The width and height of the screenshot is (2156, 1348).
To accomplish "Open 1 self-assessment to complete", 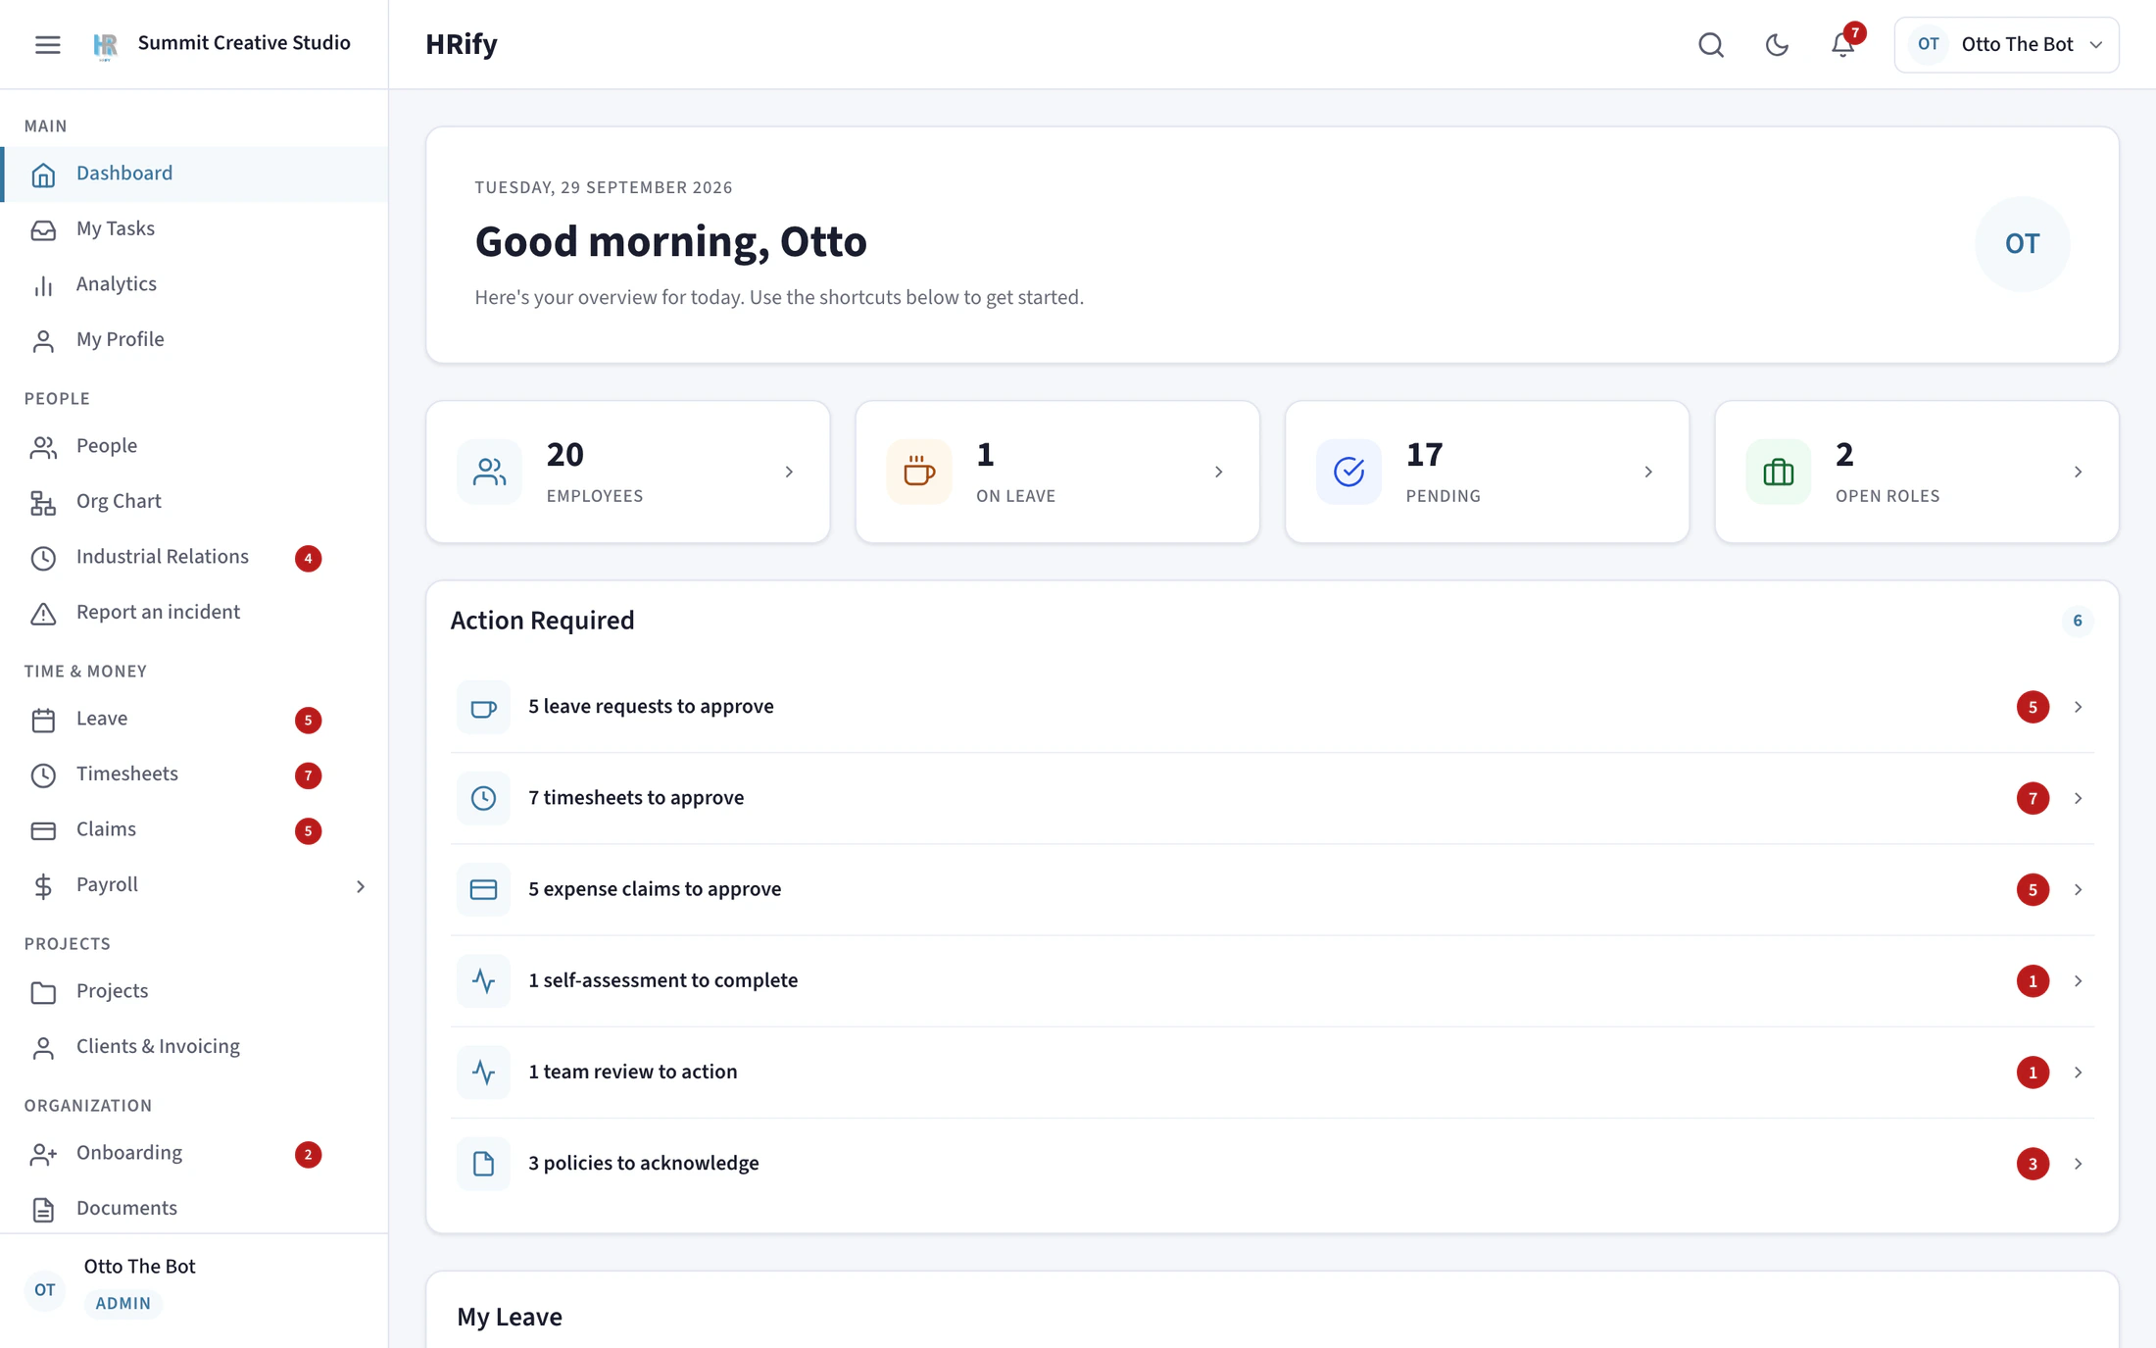I will (x=1272, y=980).
